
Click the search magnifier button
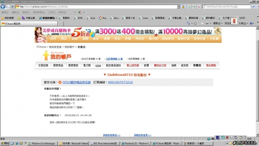point(253,7)
